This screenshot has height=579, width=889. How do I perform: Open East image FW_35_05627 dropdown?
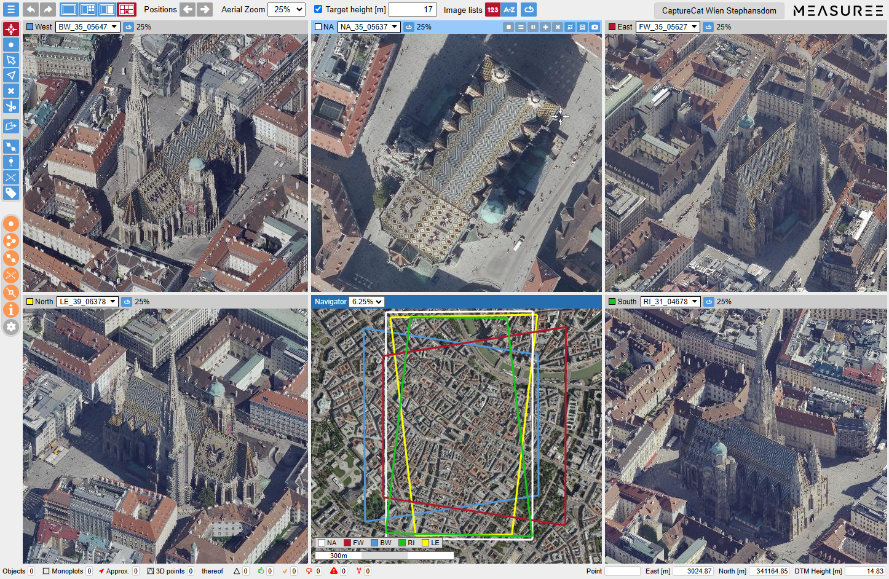(x=668, y=27)
